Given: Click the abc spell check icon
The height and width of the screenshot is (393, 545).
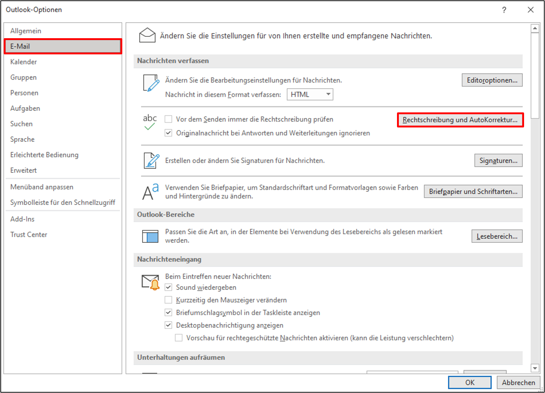Looking at the screenshot, I should point(150,122).
